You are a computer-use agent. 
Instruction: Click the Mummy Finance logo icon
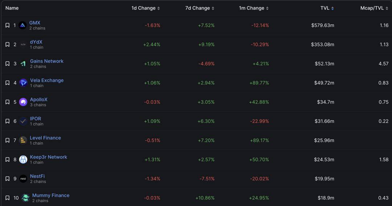[25, 198]
